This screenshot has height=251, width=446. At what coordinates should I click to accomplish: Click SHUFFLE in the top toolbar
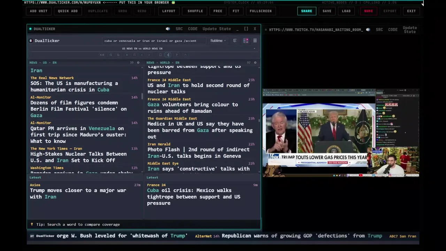tap(195, 11)
